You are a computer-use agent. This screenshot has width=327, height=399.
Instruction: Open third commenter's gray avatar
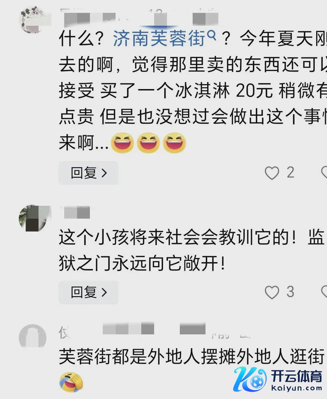(x=33, y=337)
